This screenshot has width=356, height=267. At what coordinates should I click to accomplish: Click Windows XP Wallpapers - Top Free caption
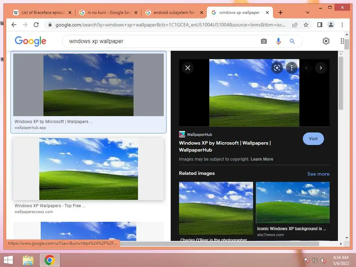pyautogui.click(x=50, y=205)
